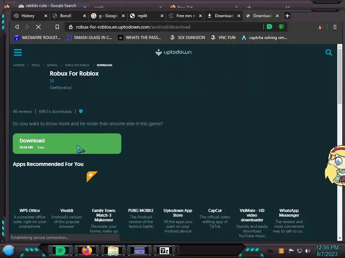Click the volume speaker tray icon
The width and height of the screenshot is (345, 258).
click(307, 251)
